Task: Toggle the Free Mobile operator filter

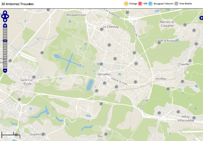Action: (x=176, y=4)
